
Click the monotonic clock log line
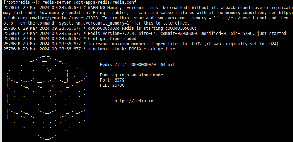click(x=89, y=49)
